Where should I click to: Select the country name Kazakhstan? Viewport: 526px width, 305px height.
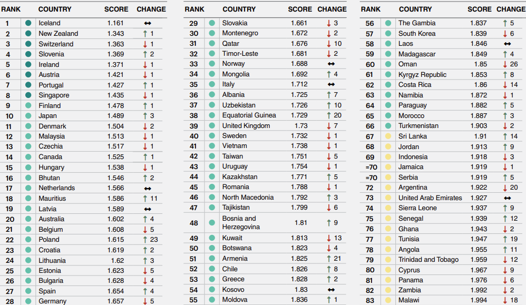[x=239, y=177]
